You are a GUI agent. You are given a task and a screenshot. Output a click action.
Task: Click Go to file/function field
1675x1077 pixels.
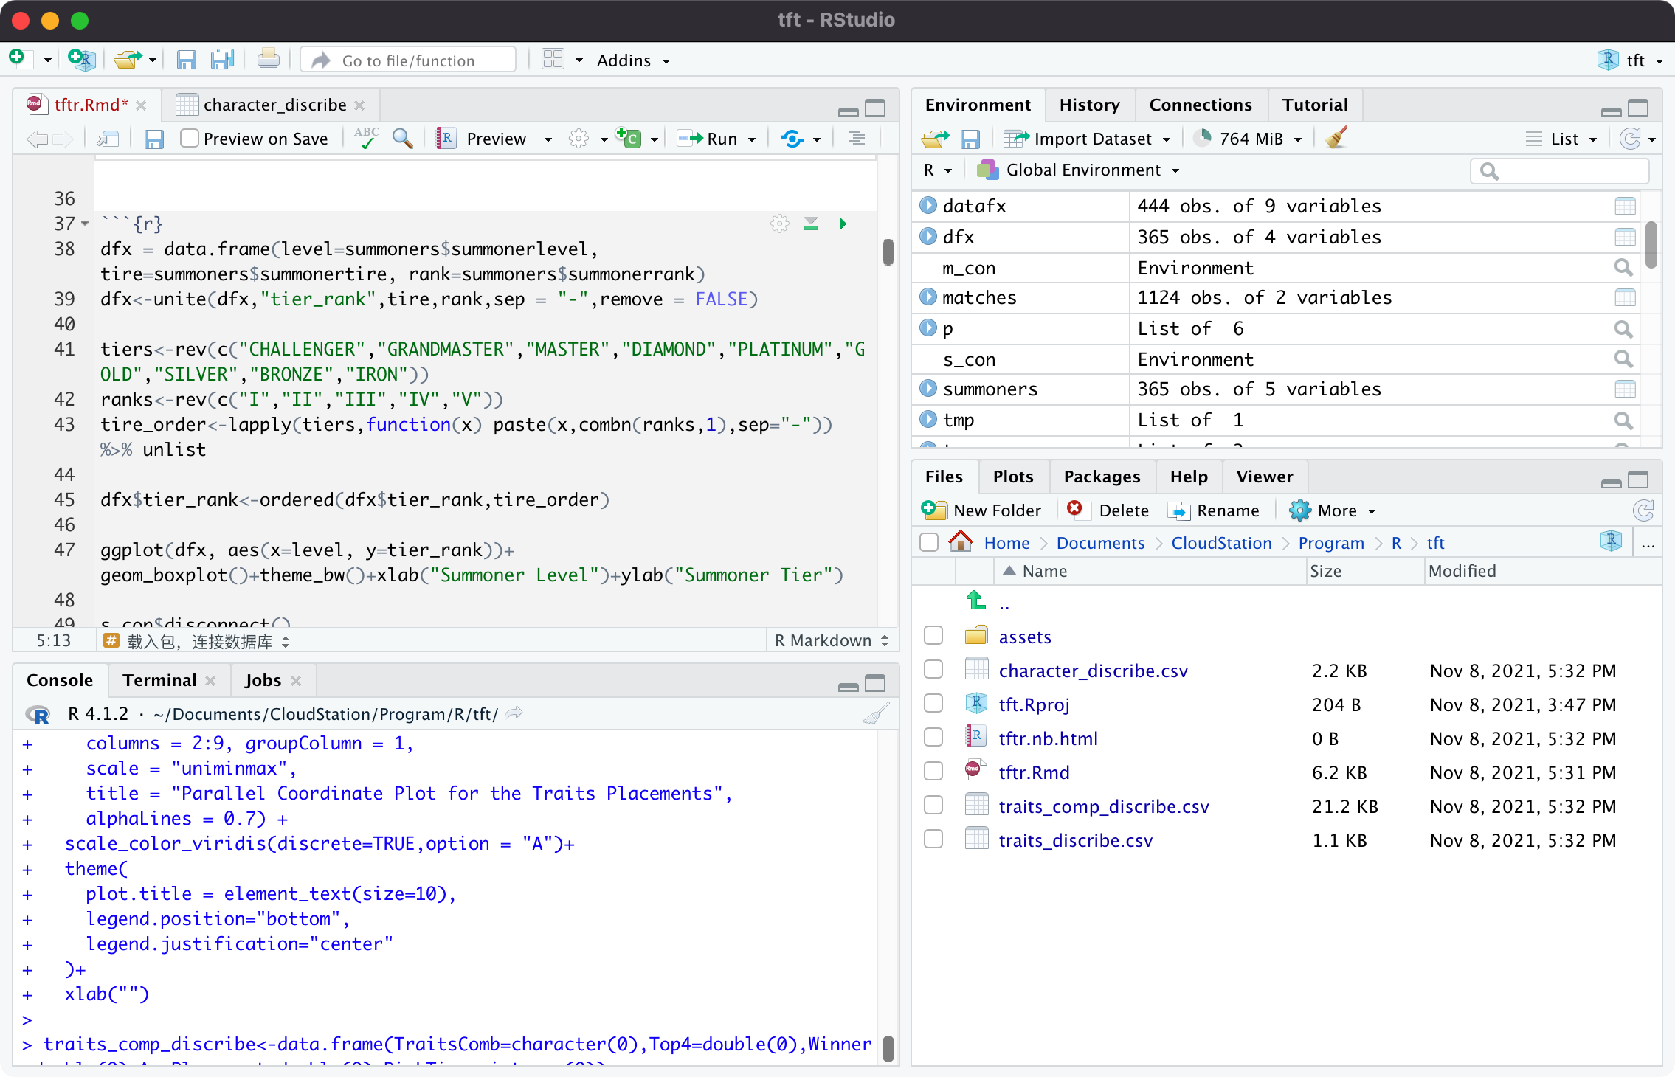408,60
